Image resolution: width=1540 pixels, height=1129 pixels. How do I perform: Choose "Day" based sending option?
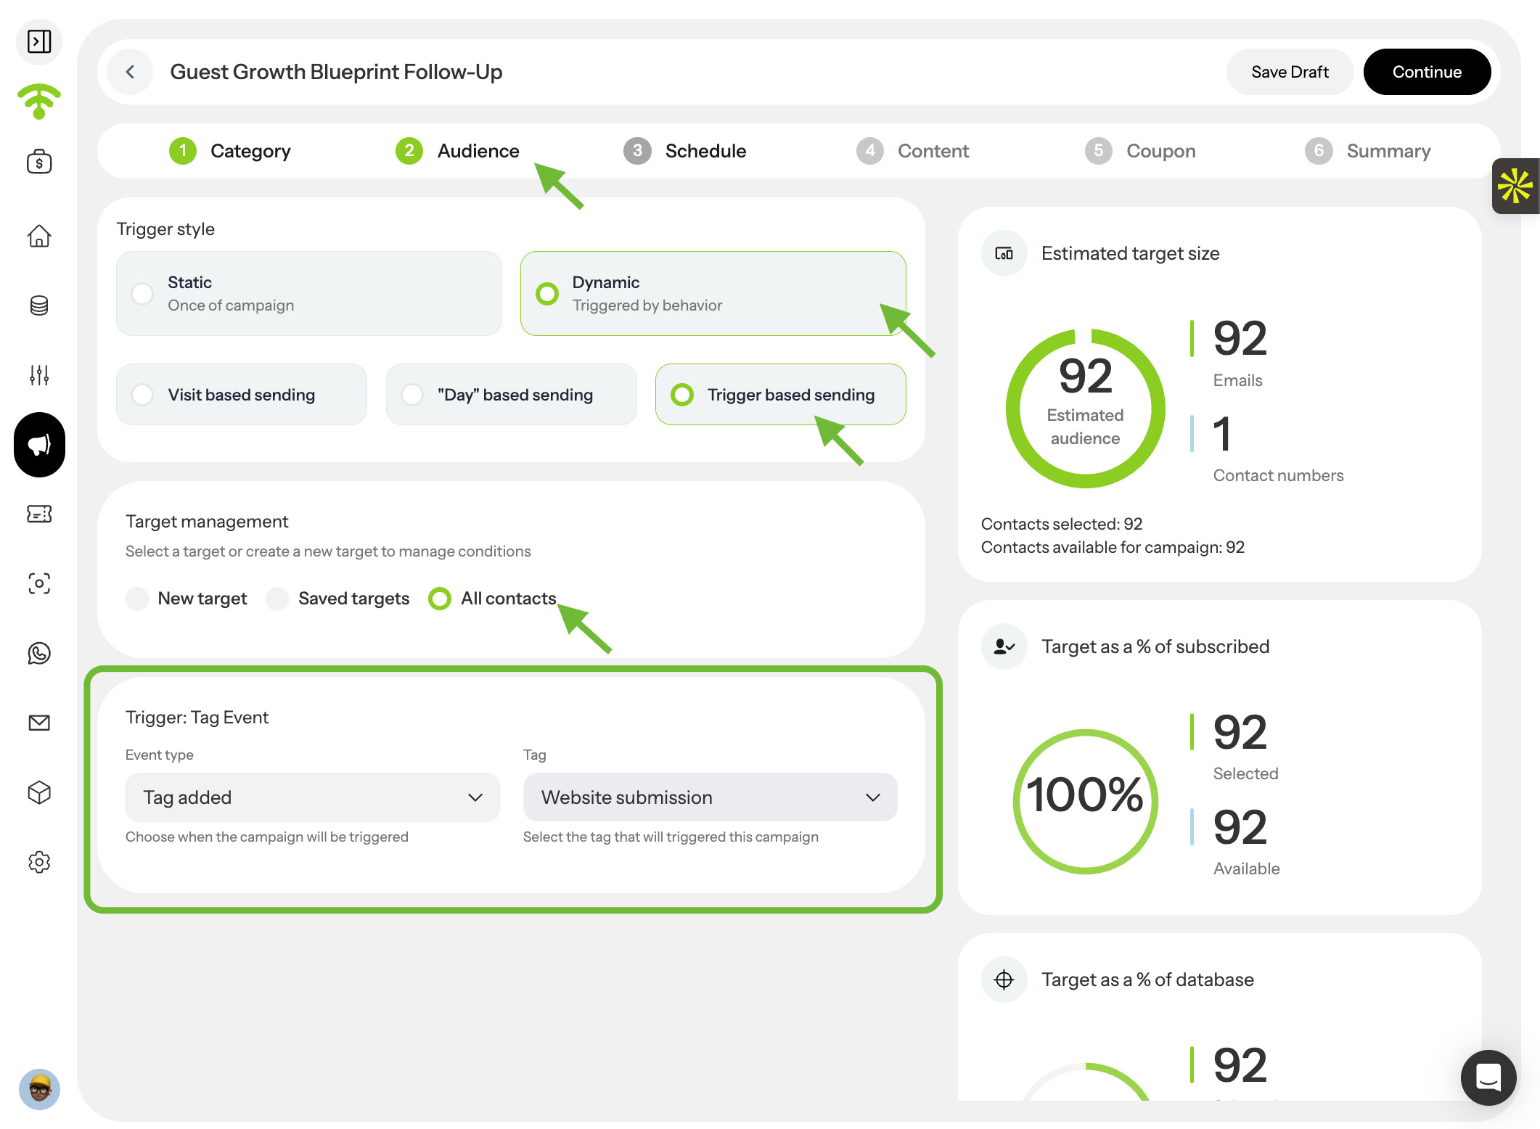(512, 395)
